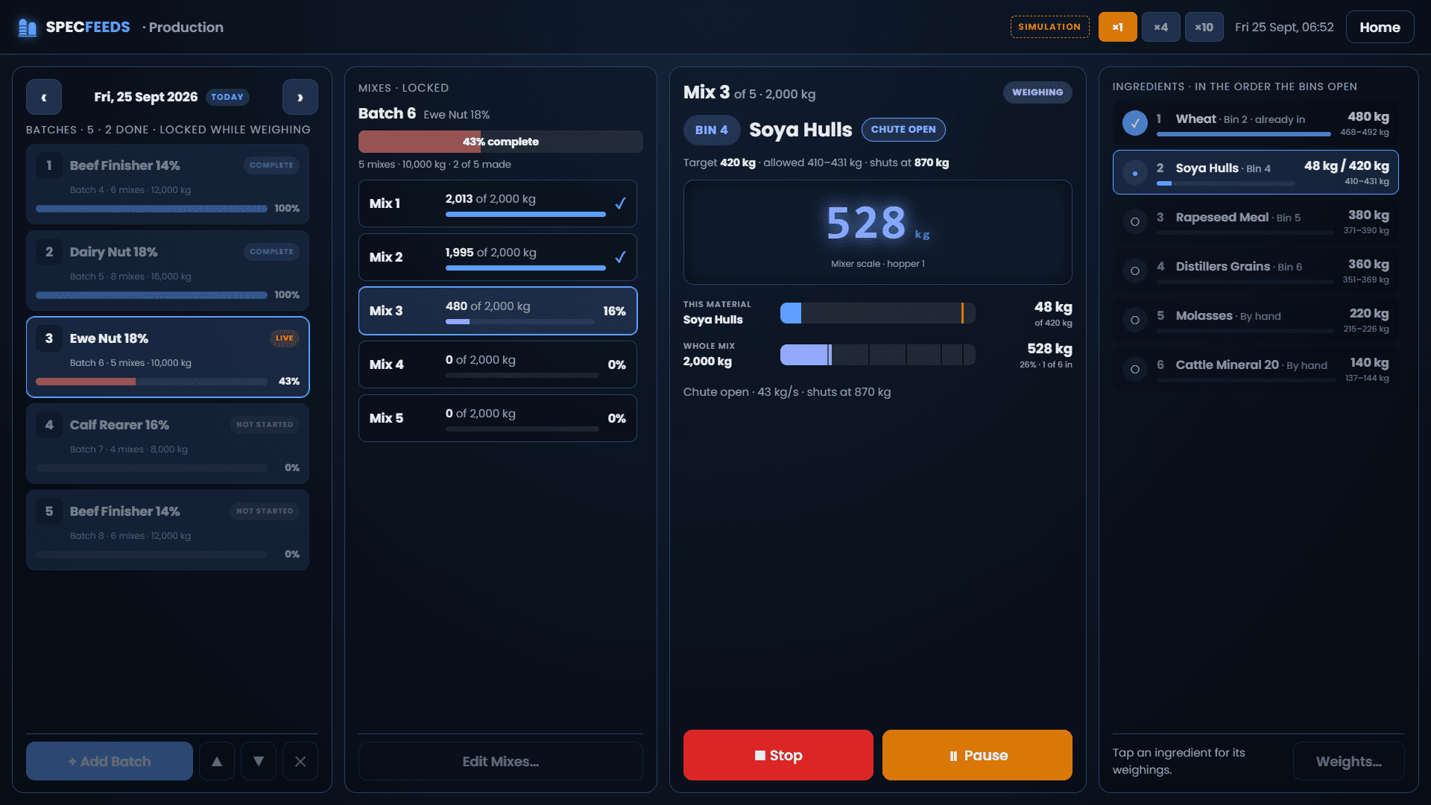Viewport: 1431px width, 805px height.
Task: Click the Distillers Grains status circle
Action: click(1135, 271)
